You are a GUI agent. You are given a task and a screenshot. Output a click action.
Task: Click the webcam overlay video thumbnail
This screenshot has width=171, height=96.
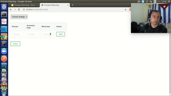pyautogui.click(x=151, y=18)
